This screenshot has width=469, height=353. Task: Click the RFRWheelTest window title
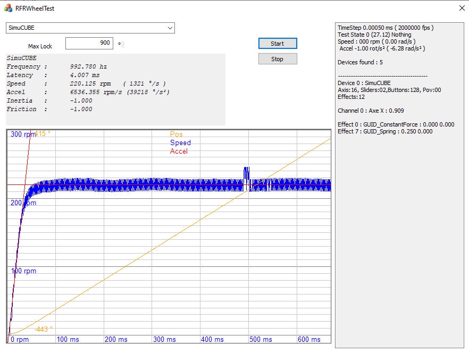pos(35,9)
